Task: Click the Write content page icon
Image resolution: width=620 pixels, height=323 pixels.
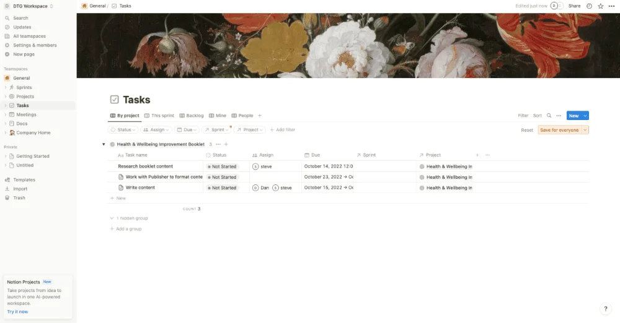Action: click(x=121, y=187)
